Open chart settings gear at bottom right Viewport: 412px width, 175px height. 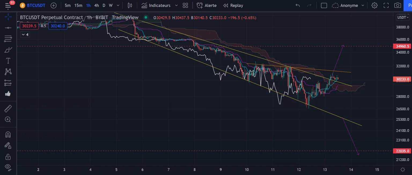[x=403, y=169]
